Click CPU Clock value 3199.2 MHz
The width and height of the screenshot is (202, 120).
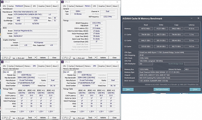pos(169,58)
